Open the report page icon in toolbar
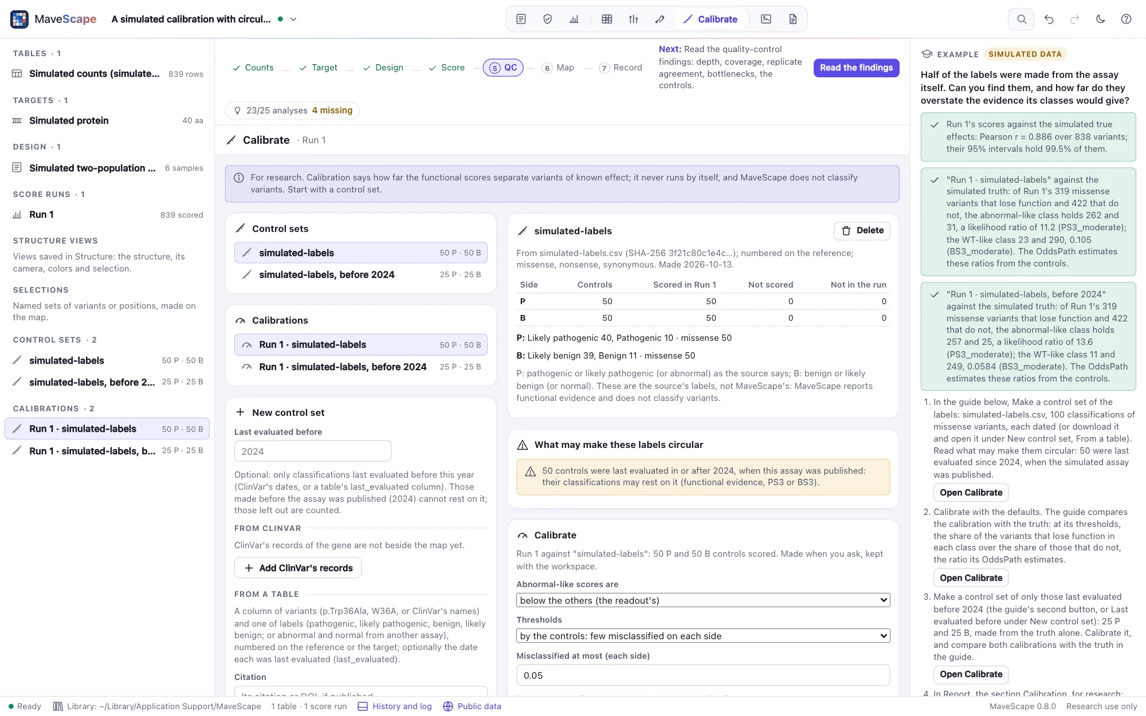Viewport: 1146px width, 716px height. 793,19
